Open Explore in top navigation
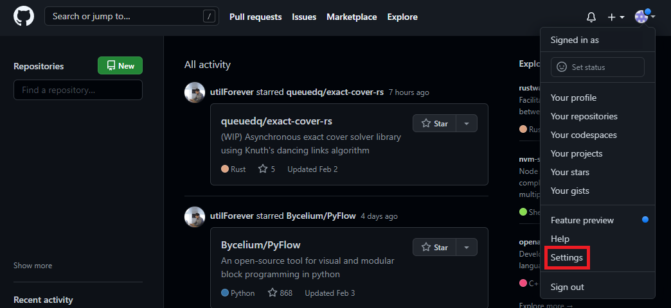Viewport: 671px width, 308px height. coord(402,17)
